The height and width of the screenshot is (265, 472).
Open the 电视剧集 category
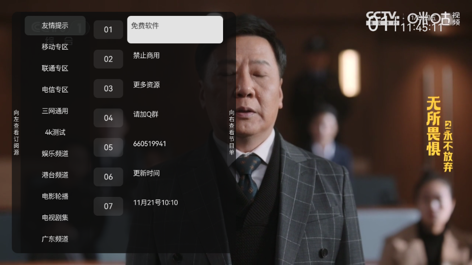[x=55, y=218]
